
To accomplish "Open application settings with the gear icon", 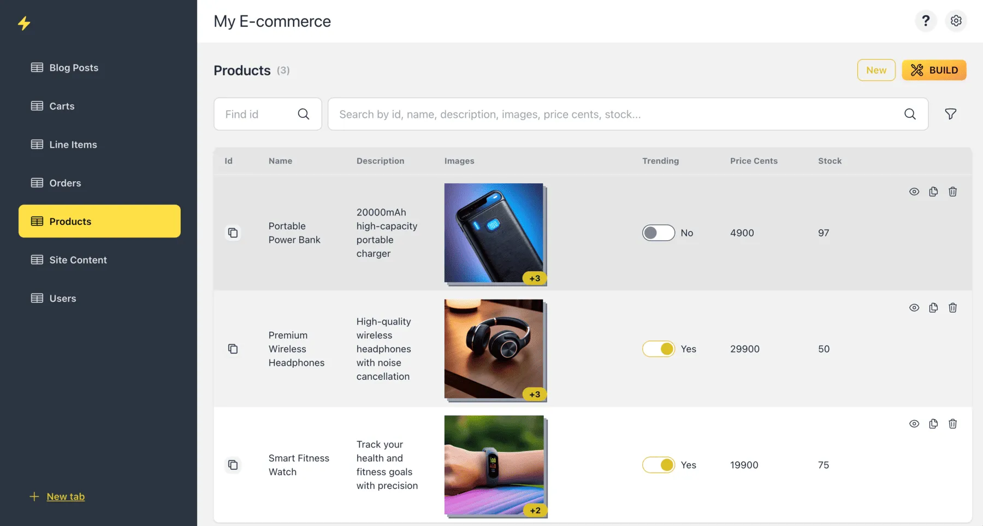I will point(956,21).
